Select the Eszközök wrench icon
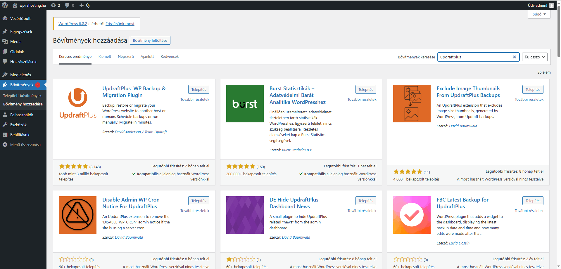 [5, 124]
